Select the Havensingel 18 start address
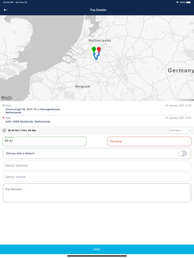 tap(33, 111)
